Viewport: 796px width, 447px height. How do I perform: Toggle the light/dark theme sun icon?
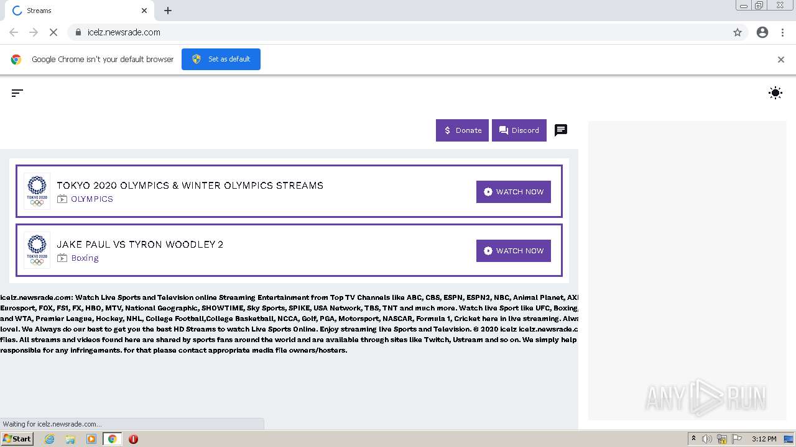point(775,93)
